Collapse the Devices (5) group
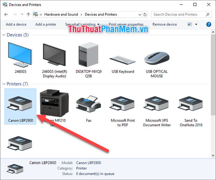The width and height of the screenshot is (216, 180). [4, 35]
